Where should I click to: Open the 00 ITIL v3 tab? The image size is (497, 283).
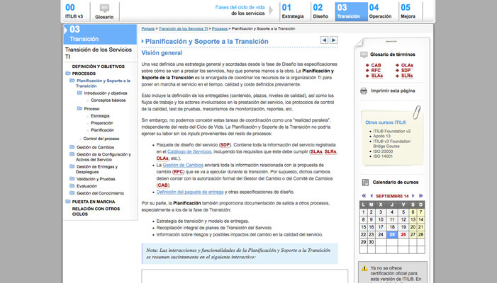click(75, 11)
